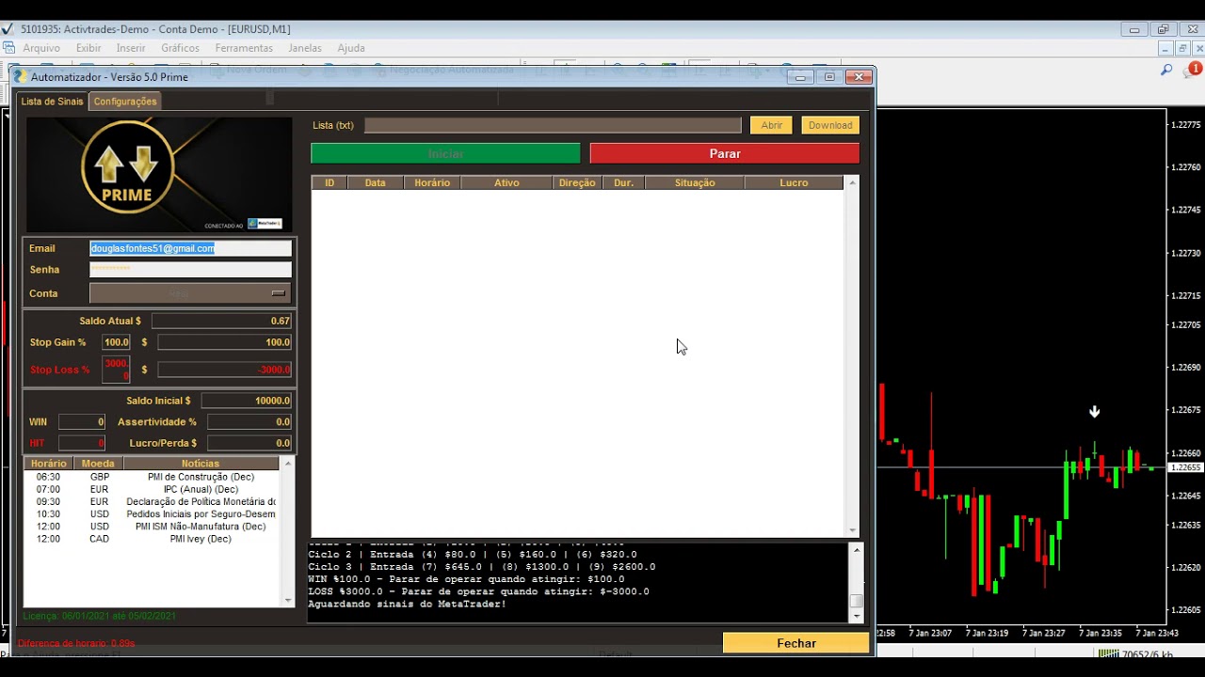The width and height of the screenshot is (1205, 677).
Task: Open the Exibir menu in MetaTrader
Action: click(88, 48)
